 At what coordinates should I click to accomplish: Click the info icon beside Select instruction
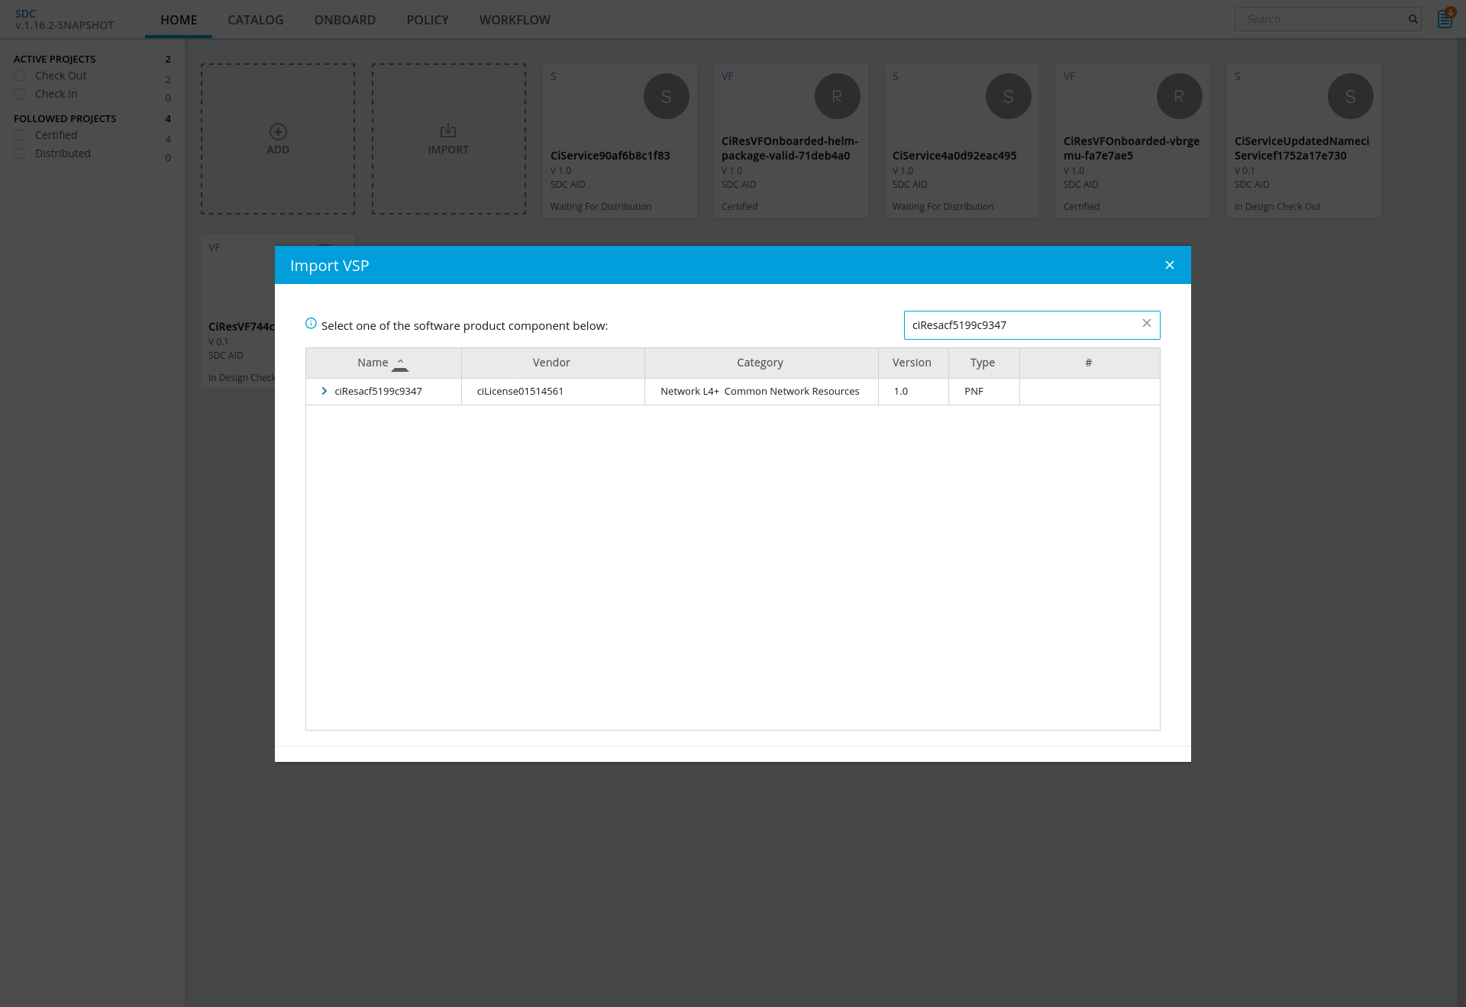click(311, 324)
